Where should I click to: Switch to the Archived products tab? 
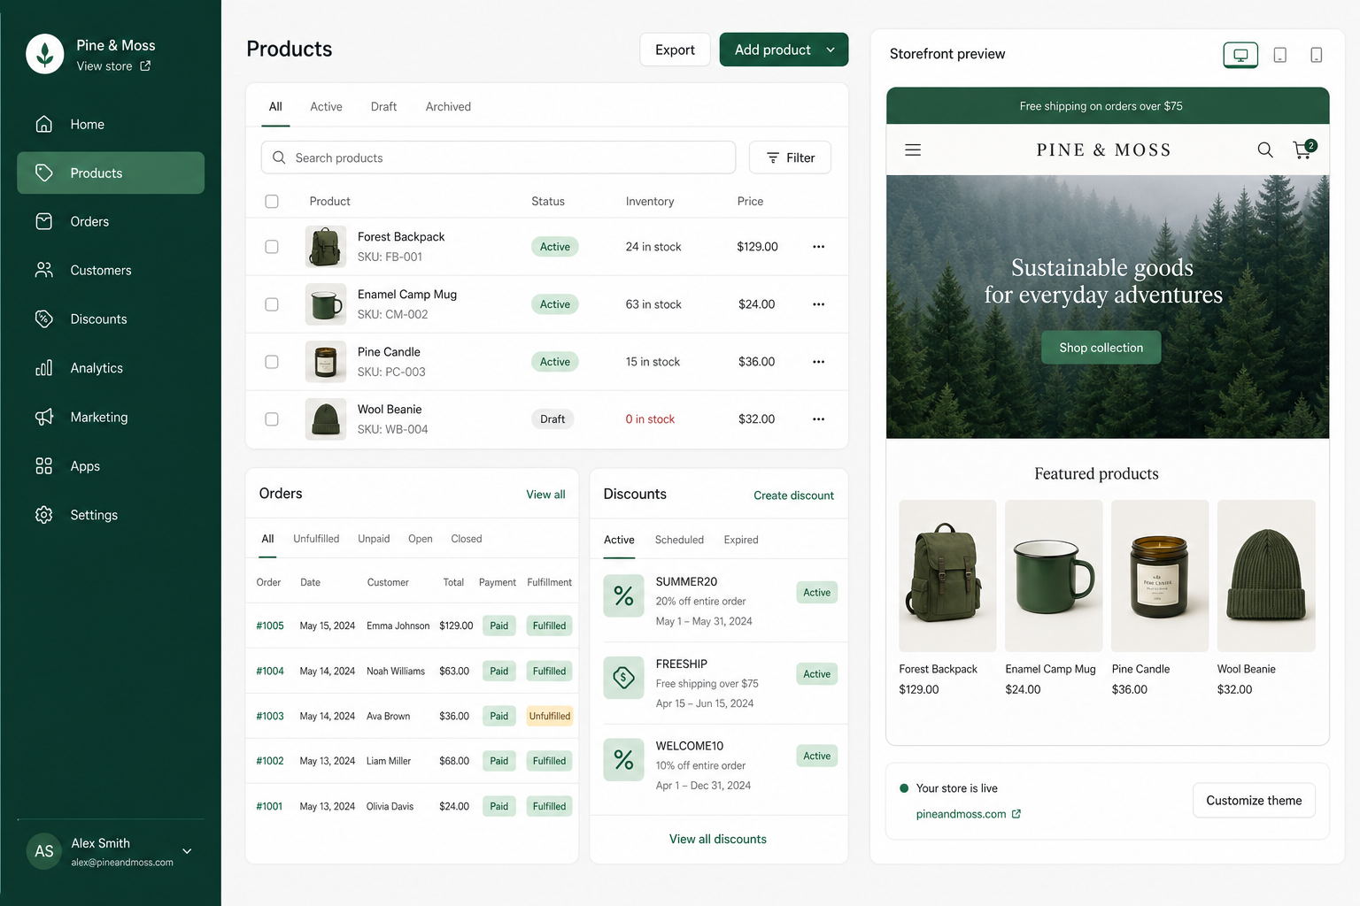click(x=448, y=106)
